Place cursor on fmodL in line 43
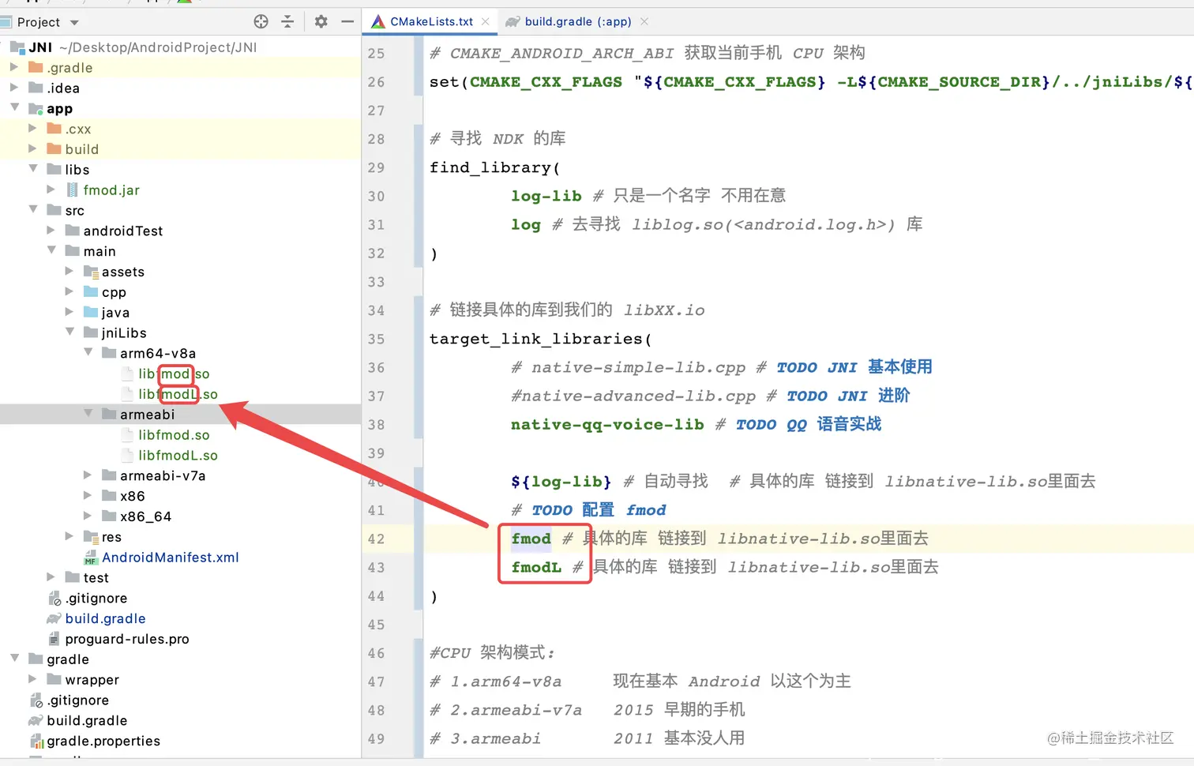 (x=536, y=567)
